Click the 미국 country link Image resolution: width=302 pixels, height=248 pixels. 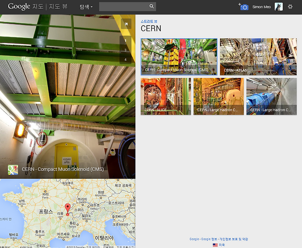[222, 245]
